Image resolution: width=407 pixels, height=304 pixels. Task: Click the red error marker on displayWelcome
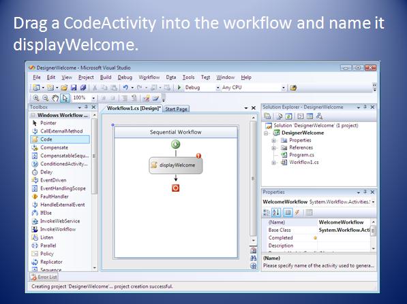[198, 156]
